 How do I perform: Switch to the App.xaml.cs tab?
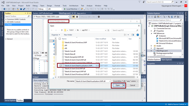click(x=81, y=13)
